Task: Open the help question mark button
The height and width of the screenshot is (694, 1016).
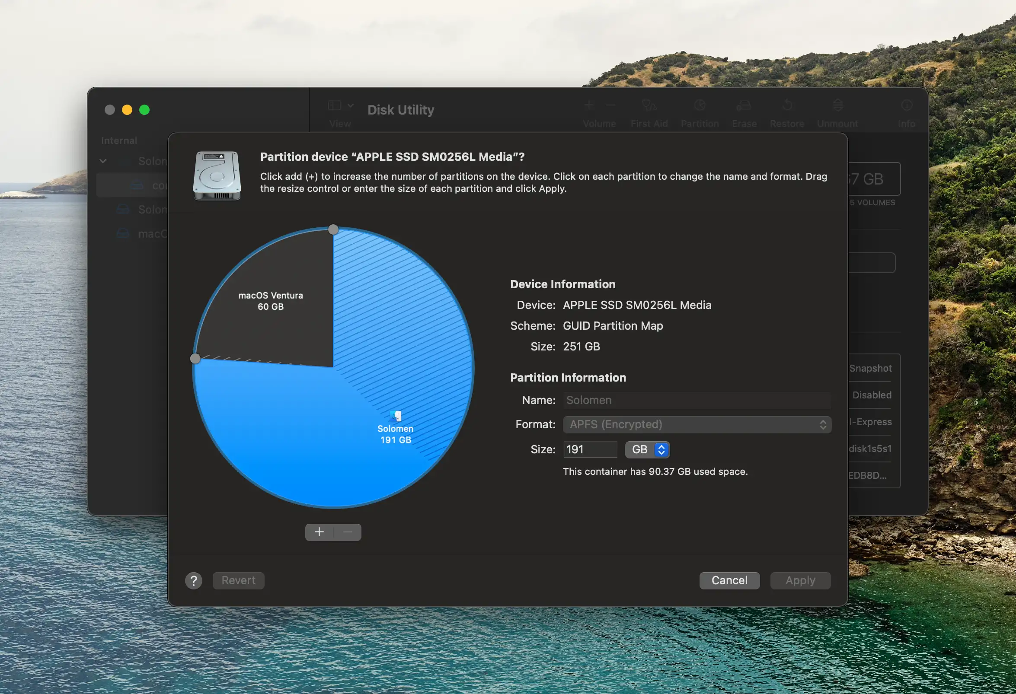Action: tap(194, 580)
